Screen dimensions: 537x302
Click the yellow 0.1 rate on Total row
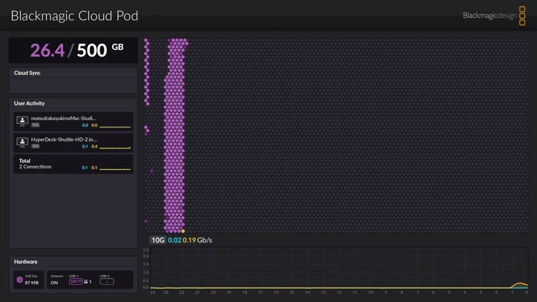point(94,168)
